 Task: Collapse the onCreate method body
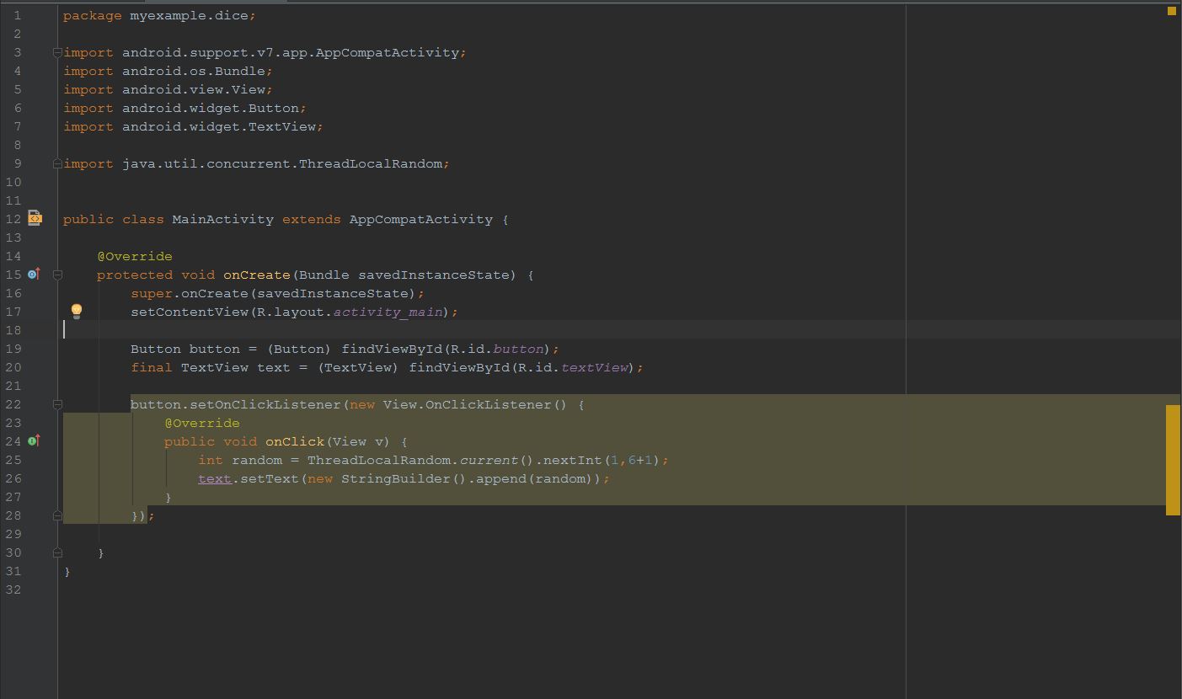[x=57, y=275]
